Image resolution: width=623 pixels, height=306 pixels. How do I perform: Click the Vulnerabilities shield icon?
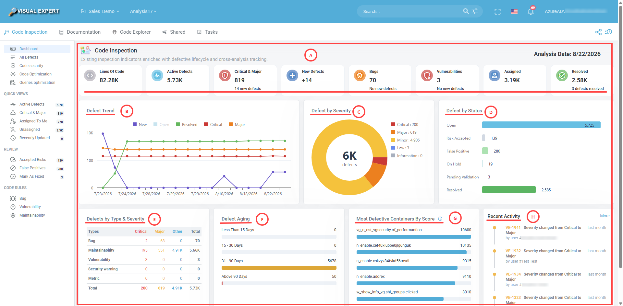click(x=427, y=75)
